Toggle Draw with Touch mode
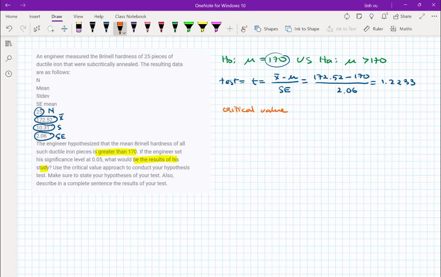The width and height of the screenshot is (441, 277). (244, 29)
